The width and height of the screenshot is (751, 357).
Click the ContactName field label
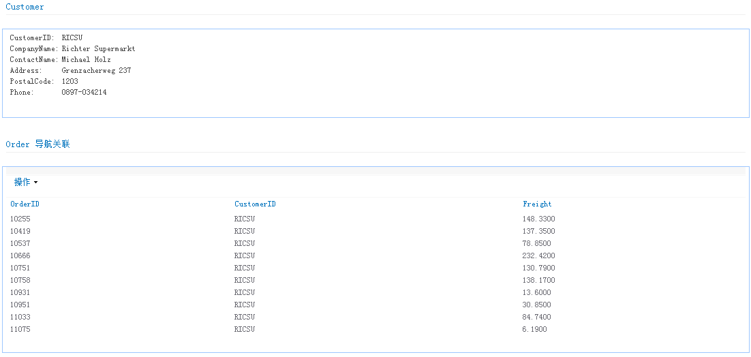(x=34, y=60)
